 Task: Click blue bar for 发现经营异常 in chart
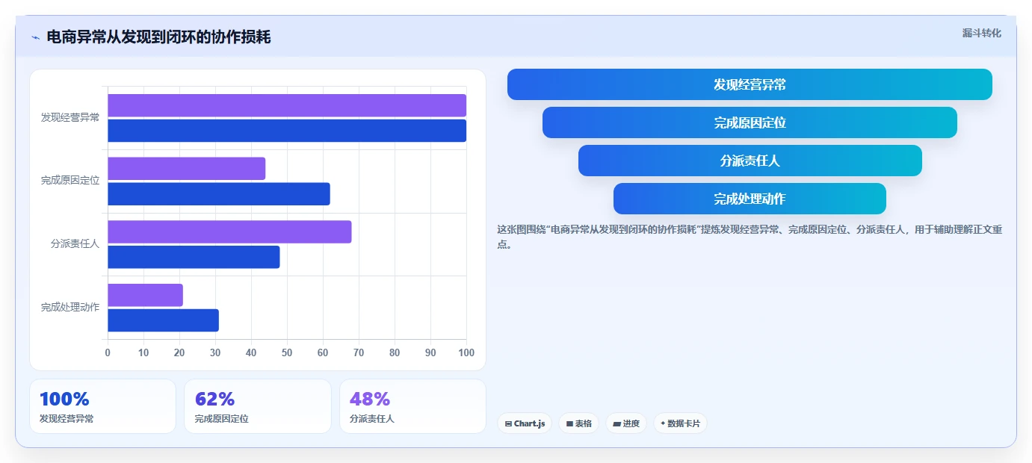click(x=287, y=131)
